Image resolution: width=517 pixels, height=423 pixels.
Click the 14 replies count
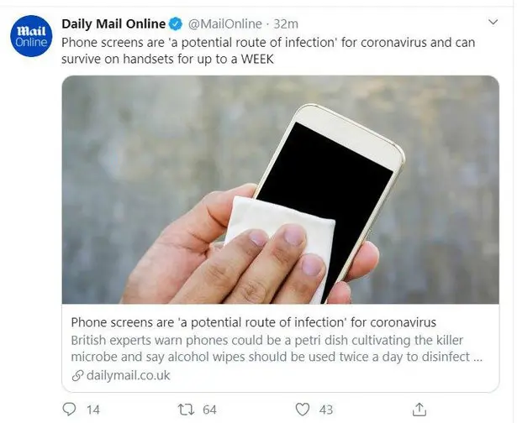pos(93,410)
